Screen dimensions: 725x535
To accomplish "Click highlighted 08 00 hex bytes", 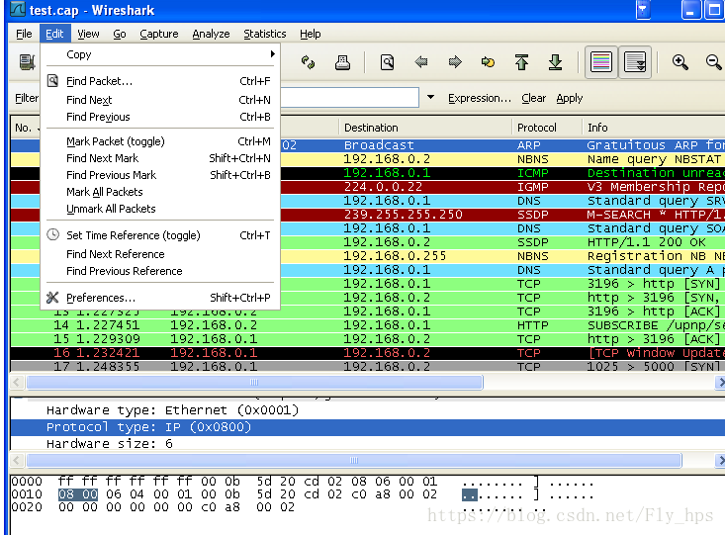I will tap(78, 493).
